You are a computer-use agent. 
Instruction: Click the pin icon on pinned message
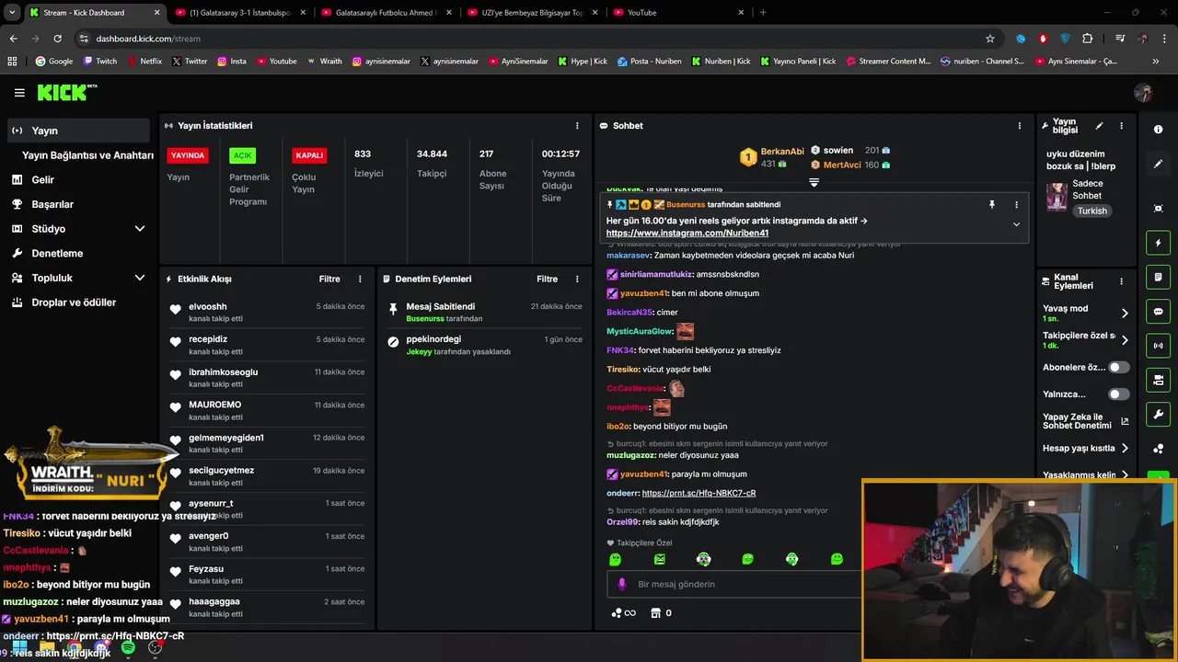click(991, 204)
